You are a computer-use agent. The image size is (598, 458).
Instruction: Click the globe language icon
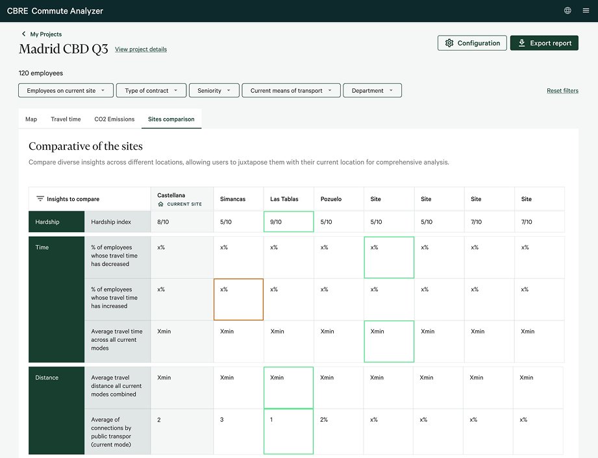pos(567,10)
